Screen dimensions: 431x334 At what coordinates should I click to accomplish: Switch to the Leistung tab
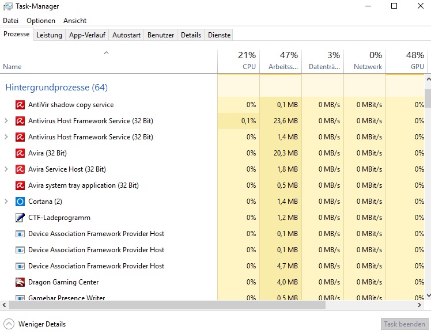(49, 35)
